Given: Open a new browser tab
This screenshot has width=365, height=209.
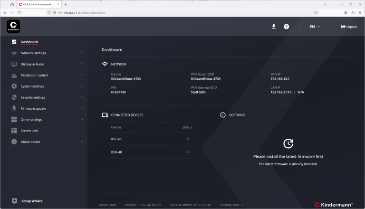Looking at the screenshot, I should 66,4.
